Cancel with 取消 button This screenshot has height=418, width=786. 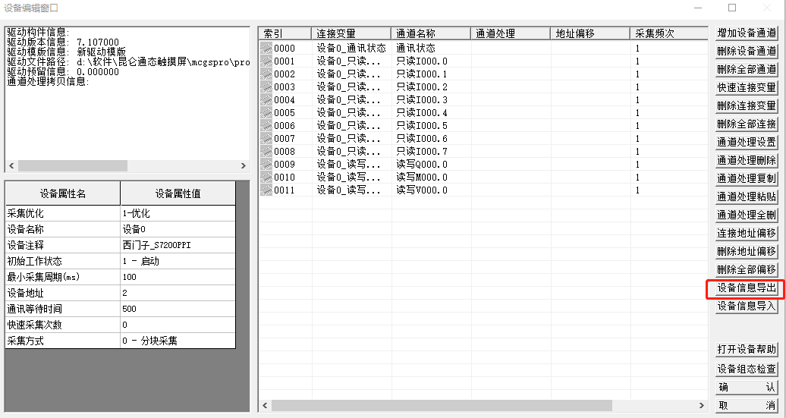(747, 405)
